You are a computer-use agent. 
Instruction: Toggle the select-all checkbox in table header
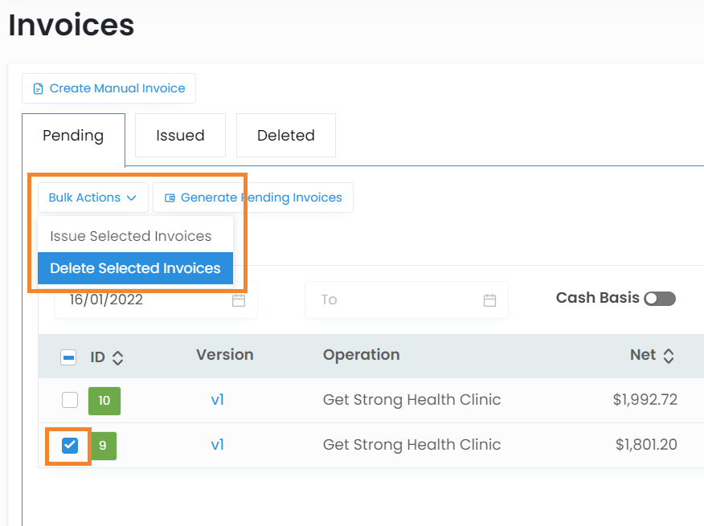pos(68,358)
